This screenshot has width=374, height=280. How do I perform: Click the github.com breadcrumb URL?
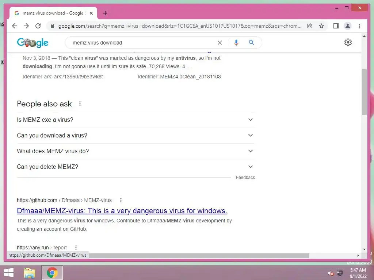(x=64, y=200)
